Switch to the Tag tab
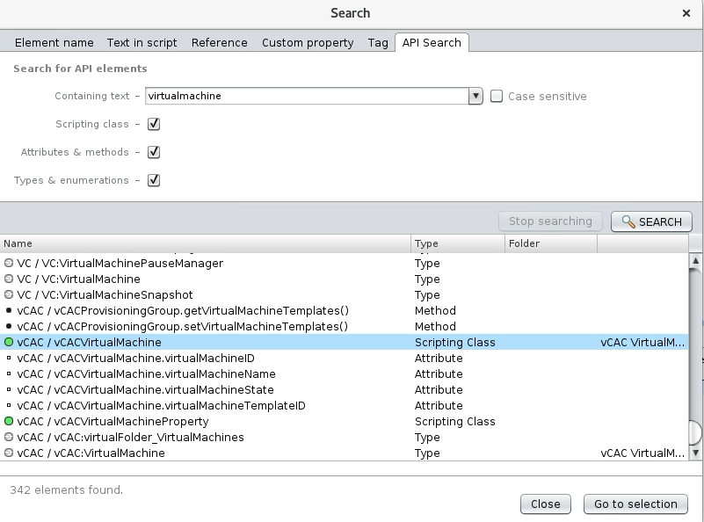 click(378, 43)
